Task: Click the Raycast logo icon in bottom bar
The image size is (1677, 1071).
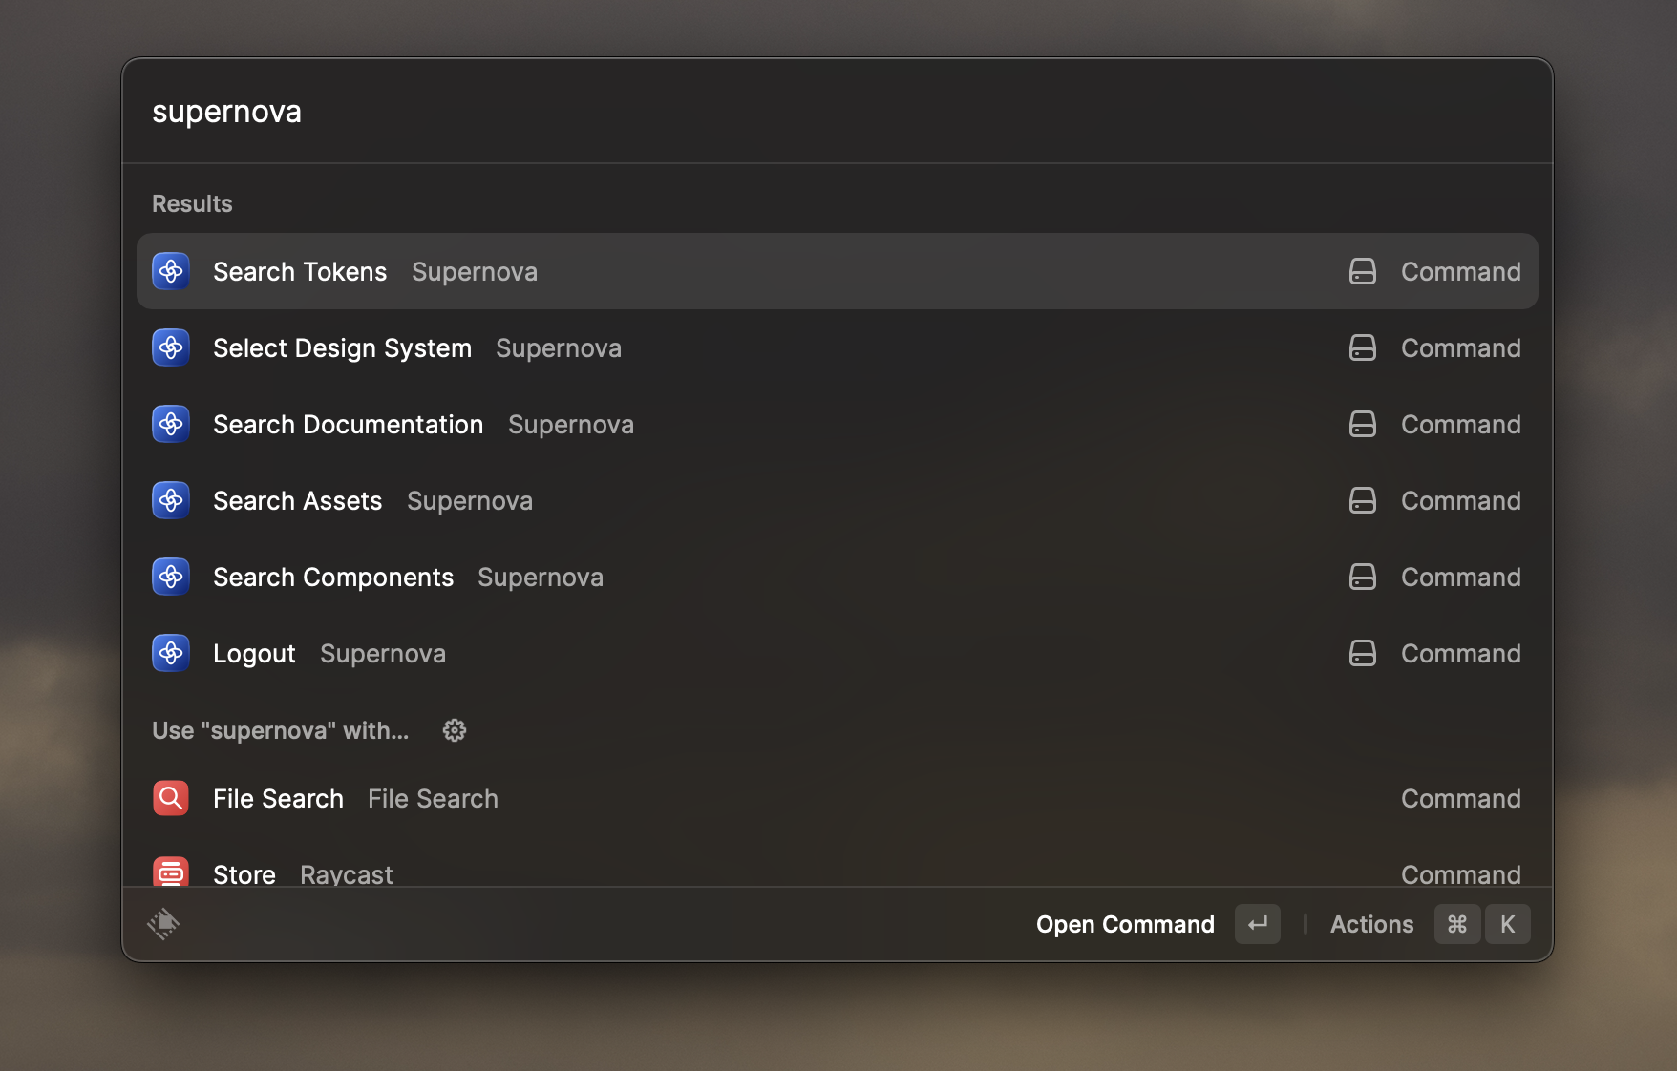Action: (x=163, y=924)
